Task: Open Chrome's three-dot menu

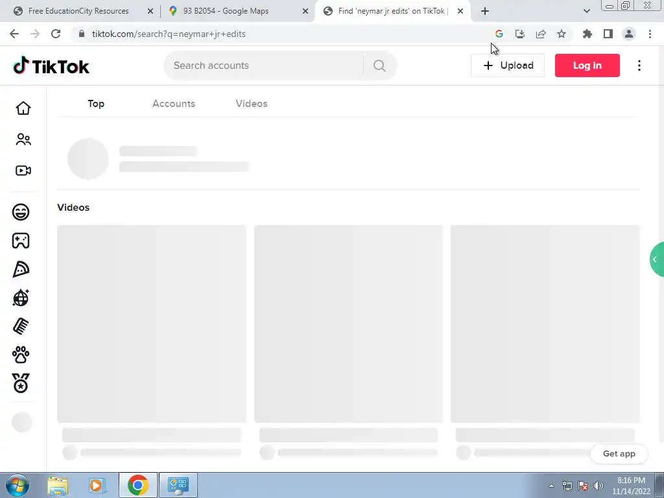Action: click(x=650, y=34)
